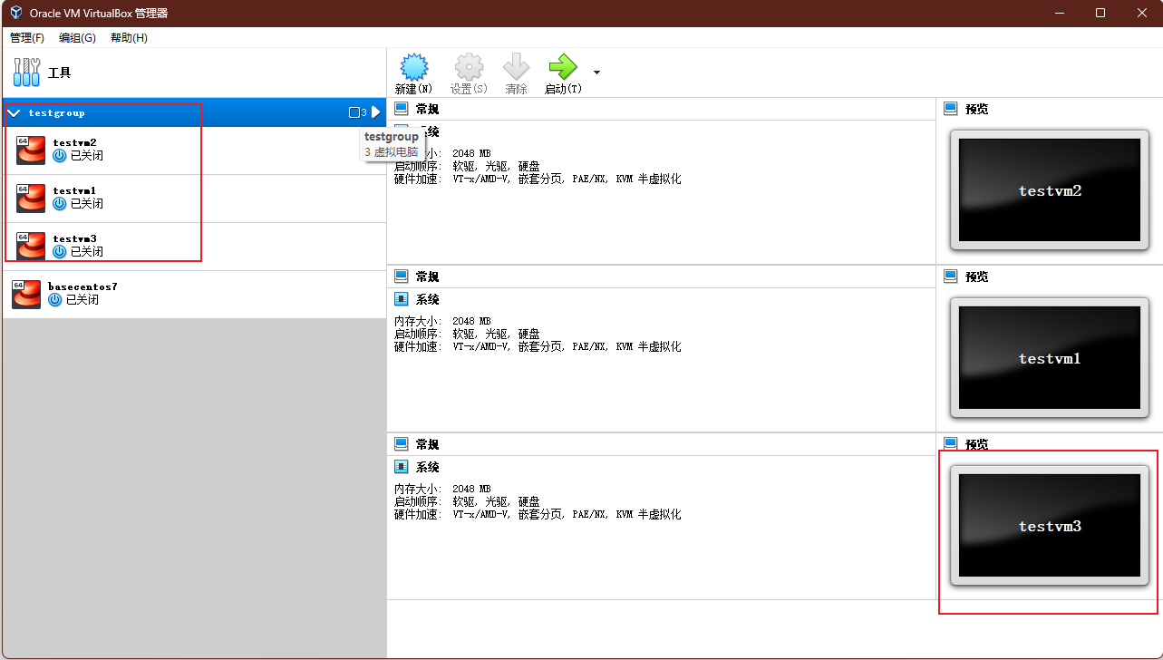Click the Settings (设置) gear icon
Image resolution: width=1163 pixels, height=660 pixels.
click(469, 66)
